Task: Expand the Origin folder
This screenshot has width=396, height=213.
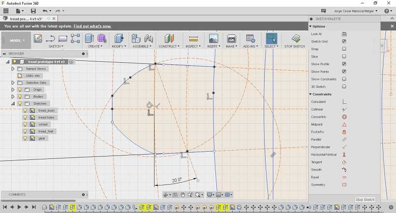Action: coord(13,90)
